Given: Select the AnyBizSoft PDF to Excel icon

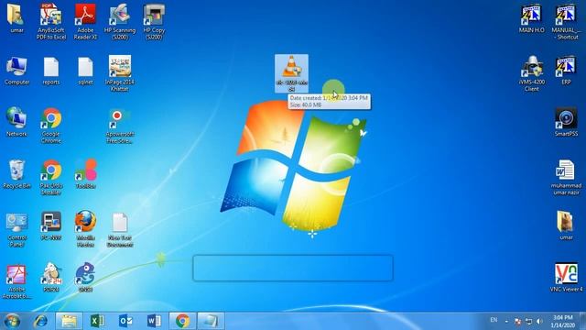Looking at the screenshot, I should [x=51, y=21].
